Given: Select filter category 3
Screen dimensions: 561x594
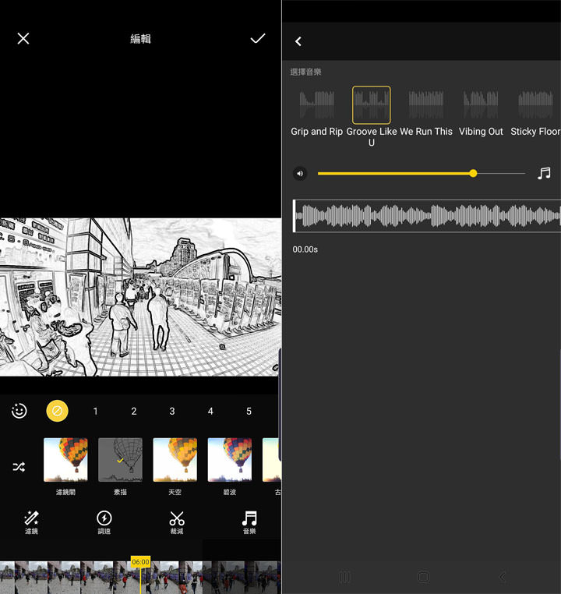Looking at the screenshot, I should click(172, 412).
